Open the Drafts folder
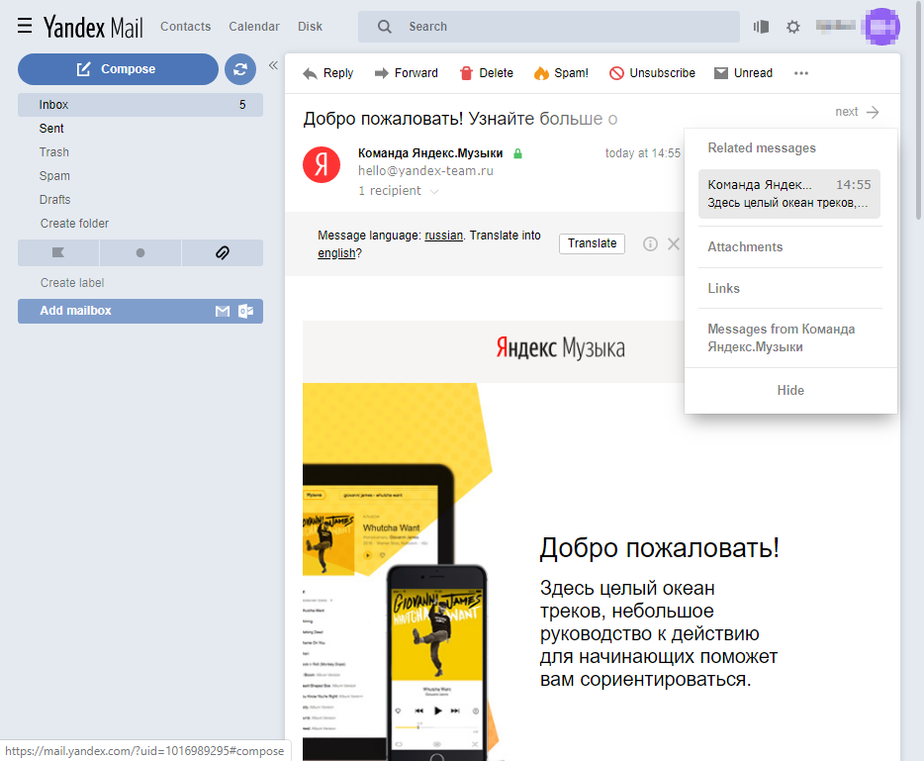 [54, 199]
